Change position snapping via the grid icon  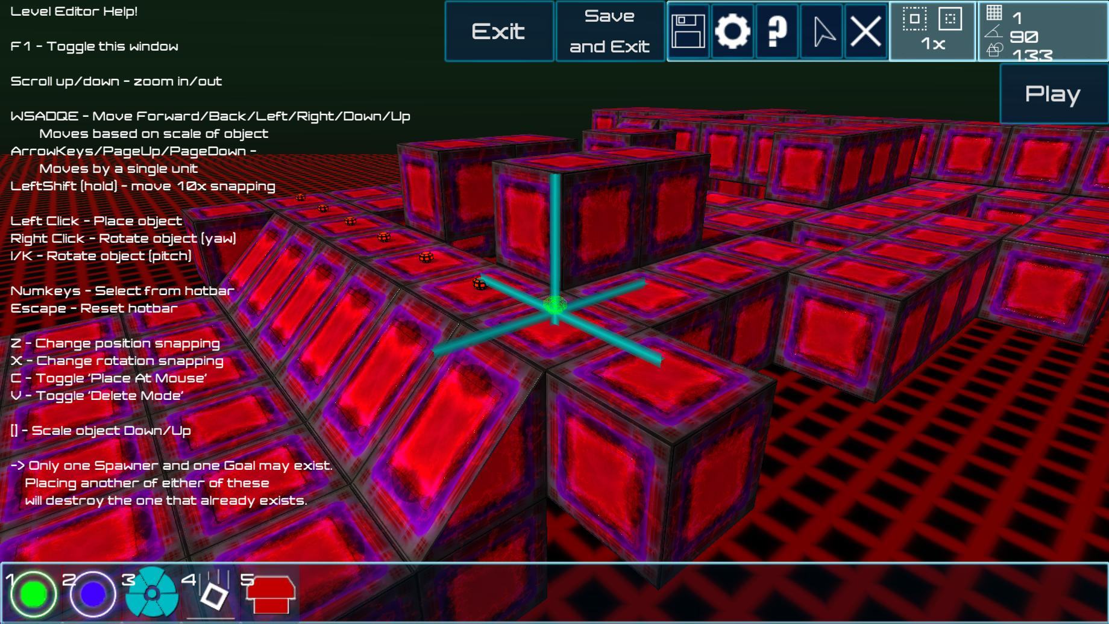coord(994,13)
